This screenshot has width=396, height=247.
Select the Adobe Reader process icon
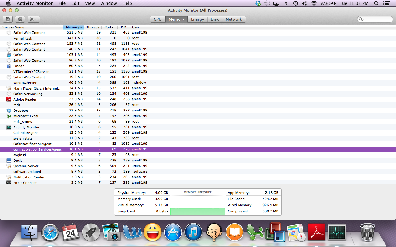pos(9,99)
